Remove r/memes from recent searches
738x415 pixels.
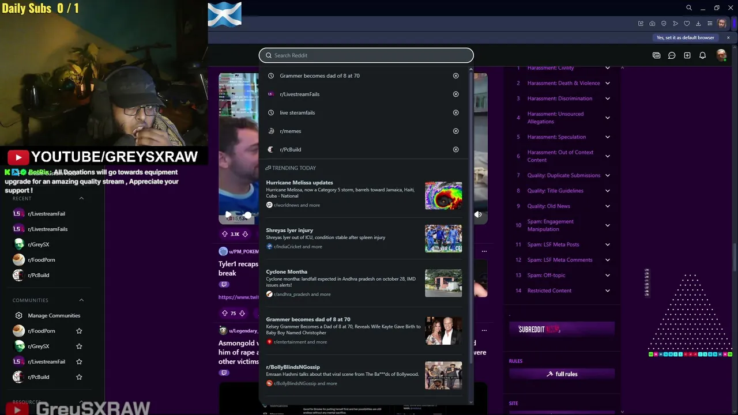click(455, 131)
